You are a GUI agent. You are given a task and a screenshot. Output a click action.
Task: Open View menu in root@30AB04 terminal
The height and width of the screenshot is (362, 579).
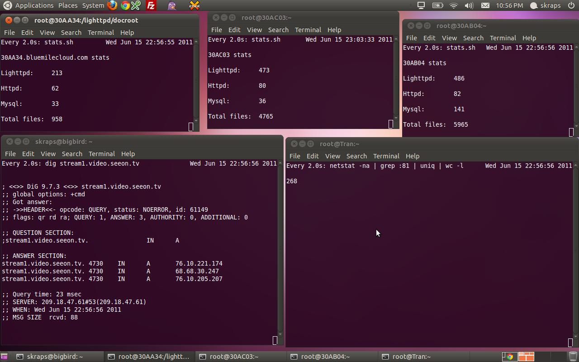[x=449, y=38]
